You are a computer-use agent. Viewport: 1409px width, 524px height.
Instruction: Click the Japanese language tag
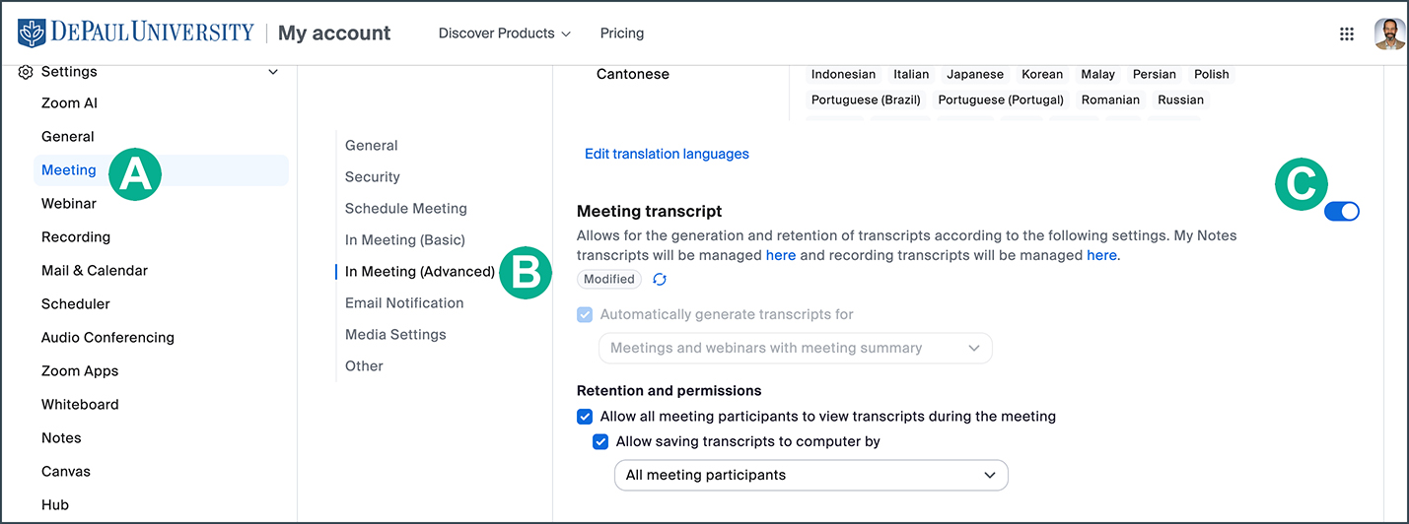(x=975, y=74)
